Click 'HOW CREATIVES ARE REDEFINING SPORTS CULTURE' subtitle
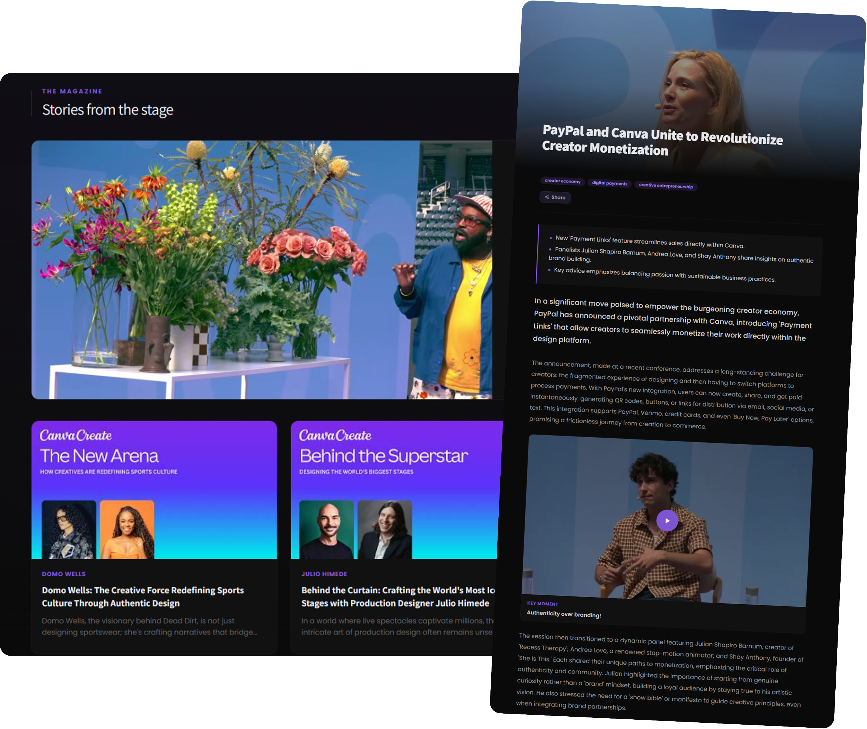Image resolution: width=867 pixels, height=729 pixels. coord(109,472)
